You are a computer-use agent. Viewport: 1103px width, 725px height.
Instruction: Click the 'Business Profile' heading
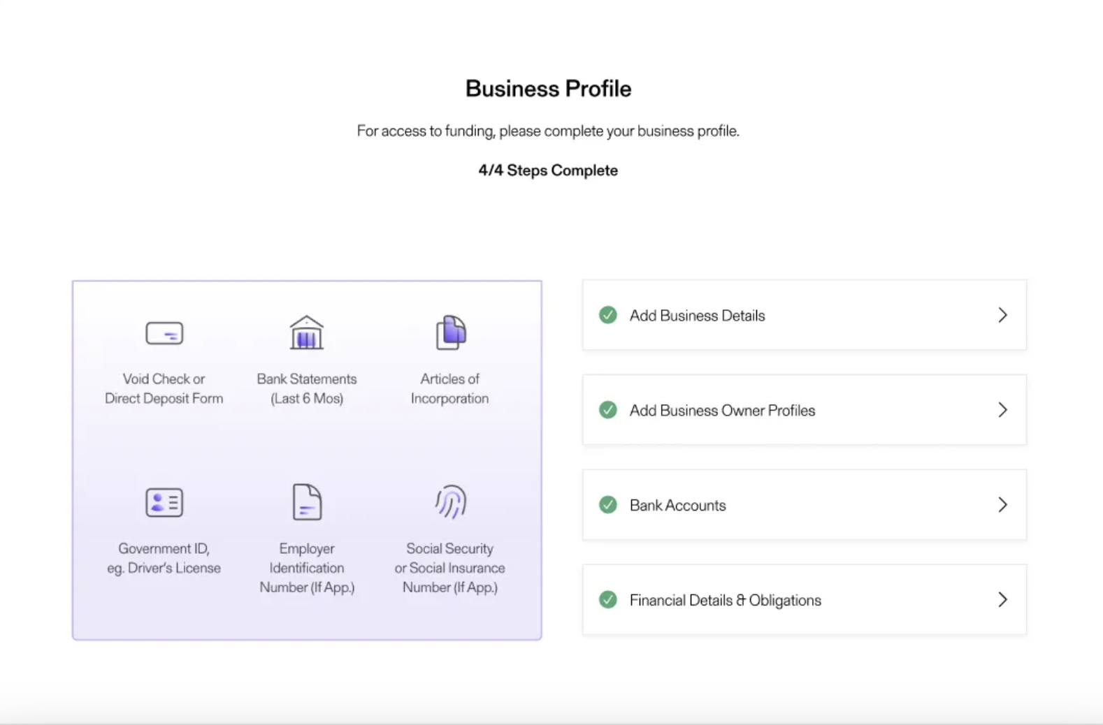pyautogui.click(x=549, y=89)
